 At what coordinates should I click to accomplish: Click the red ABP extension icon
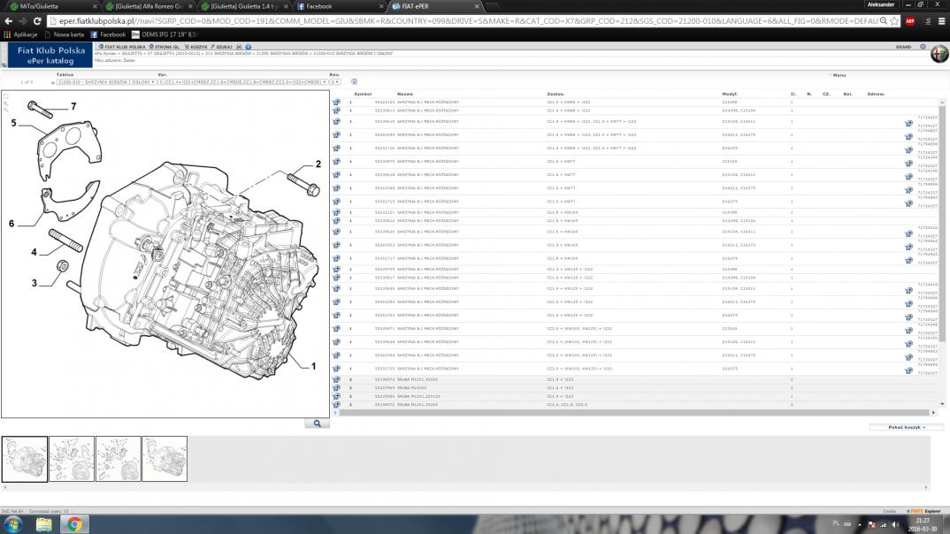coord(910,21)
